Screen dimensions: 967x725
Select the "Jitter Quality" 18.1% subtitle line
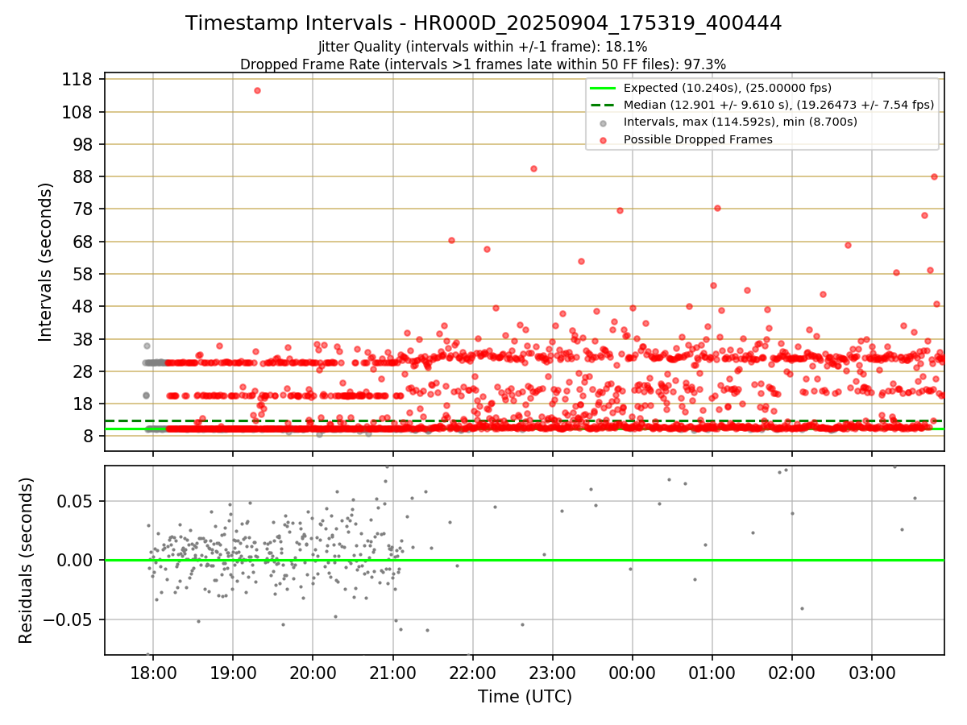[483, 47]
